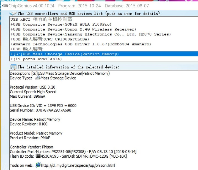Image resolution: width=198 pixels, height=170 pixels.
Task: Click the Serial Number 070787AA29D7A690 line
Action: tap(40, 110)
